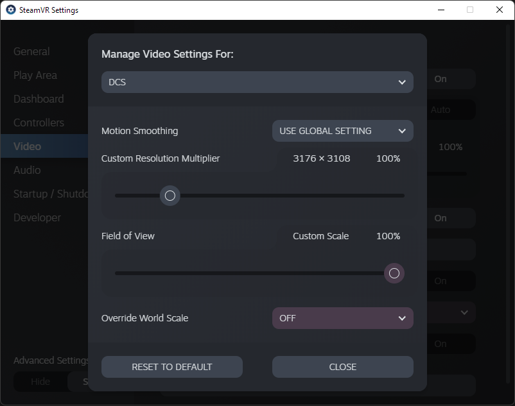Click the Override World Scale label
Screen dimensions: 515x406
(145, 318)
